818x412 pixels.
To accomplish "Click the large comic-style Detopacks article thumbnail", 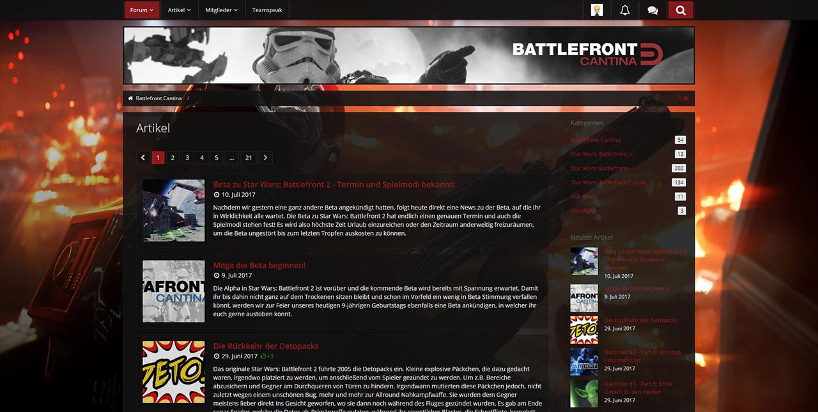I will tap(174, 372).
